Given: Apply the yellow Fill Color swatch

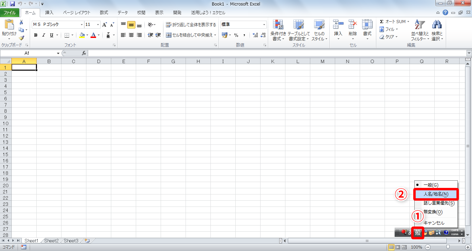Looking at the screenshot, I should click(x=82, y=35).
